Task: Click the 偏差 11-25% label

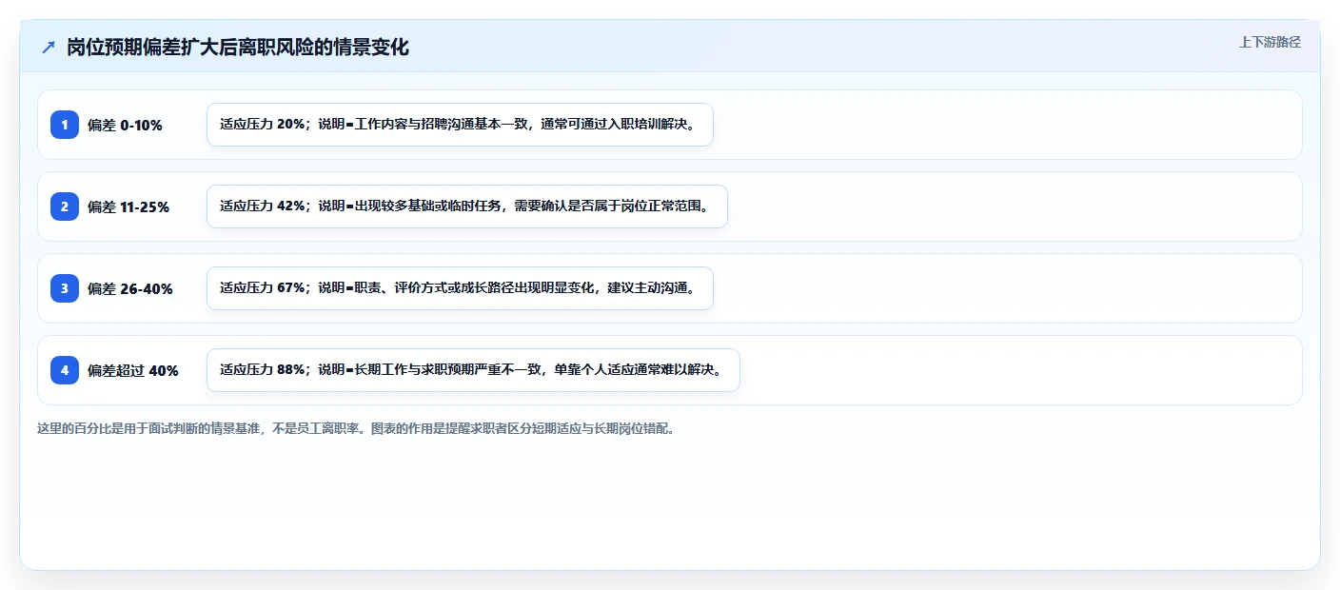Action: coord(128,207)
